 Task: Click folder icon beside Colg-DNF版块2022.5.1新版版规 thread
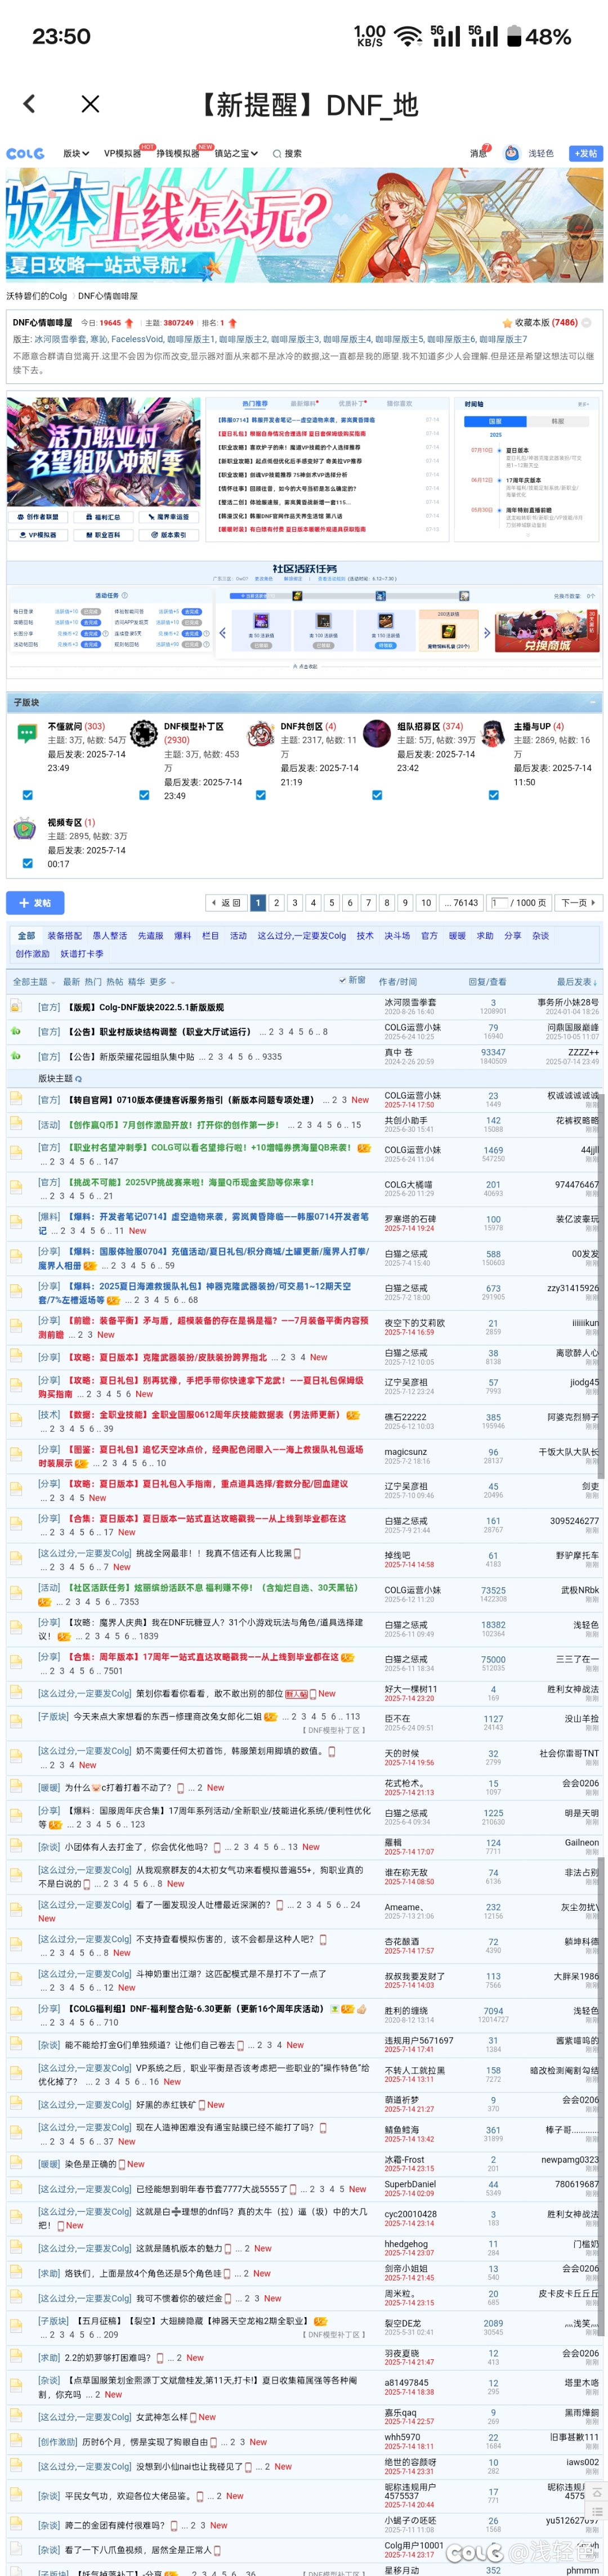pyautogui.click(x=16, y=1007)
